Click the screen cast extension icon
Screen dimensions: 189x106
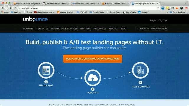coord(172,8)
